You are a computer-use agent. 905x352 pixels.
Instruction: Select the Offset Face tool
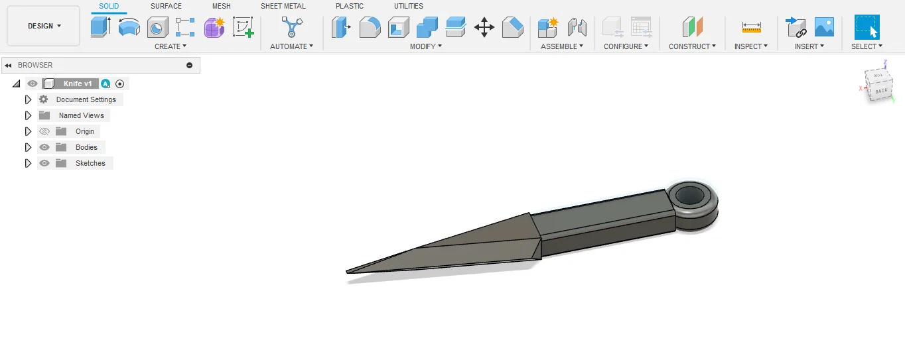[x=456, y=27]
